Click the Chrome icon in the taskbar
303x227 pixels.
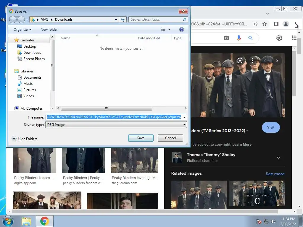point(44,221)
